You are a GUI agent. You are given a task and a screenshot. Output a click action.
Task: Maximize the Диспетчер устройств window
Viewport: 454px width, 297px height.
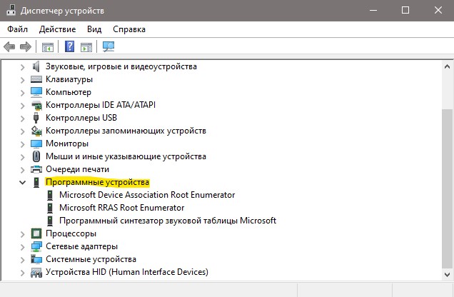pyautogui.click(x=405, y=11)
